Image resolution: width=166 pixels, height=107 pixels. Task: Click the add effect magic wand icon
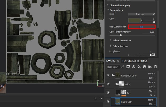tap(123, 67)
